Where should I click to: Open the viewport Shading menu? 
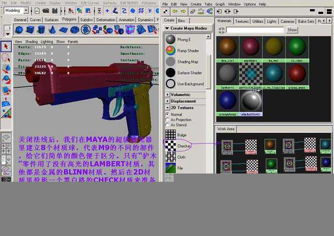click(x=32, y=41)
